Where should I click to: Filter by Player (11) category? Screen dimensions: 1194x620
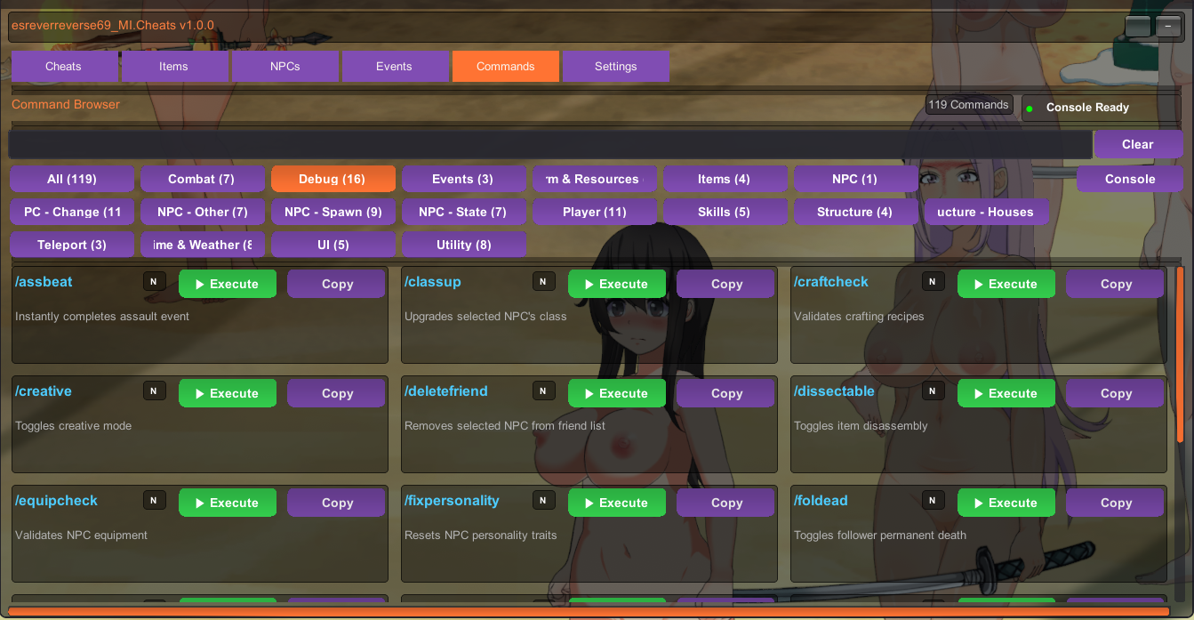[x=594, y=212]
